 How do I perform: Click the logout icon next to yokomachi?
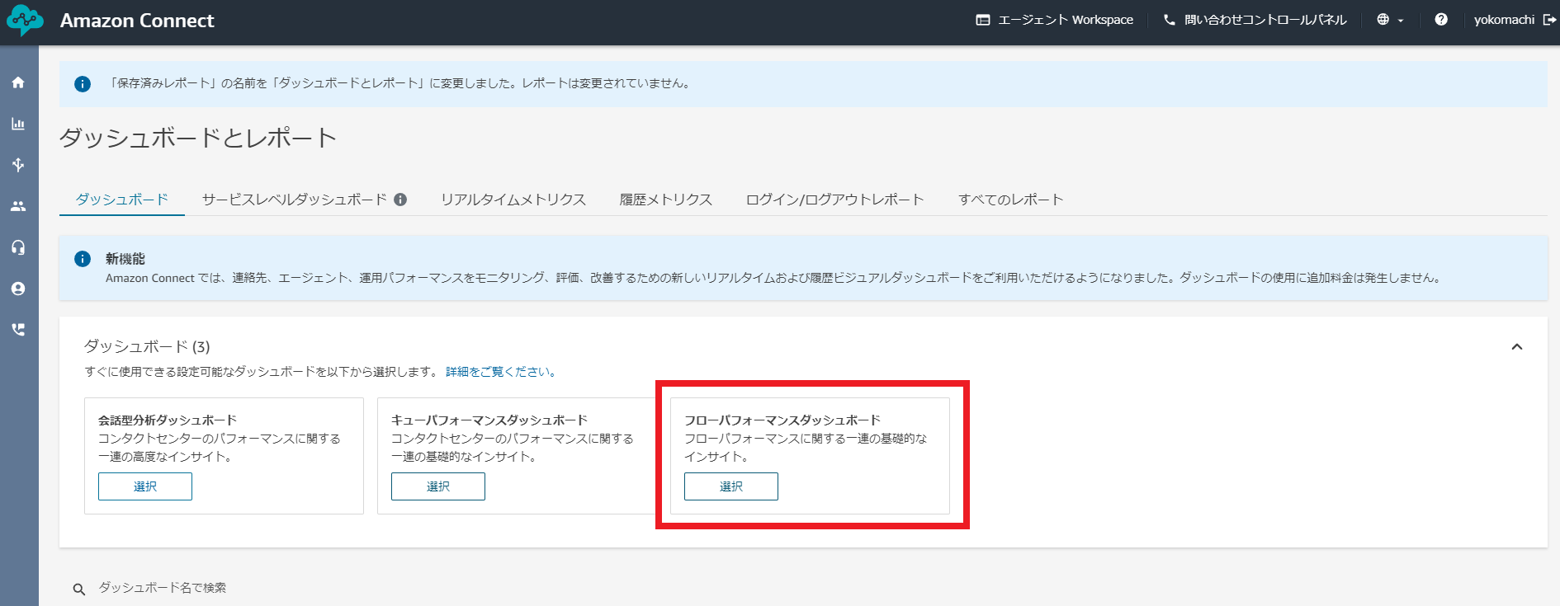pyautogui.click(x=1549, y=20)
